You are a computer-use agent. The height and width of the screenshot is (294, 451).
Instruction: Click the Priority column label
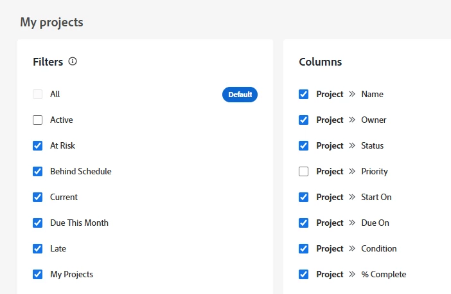[375, 171]
